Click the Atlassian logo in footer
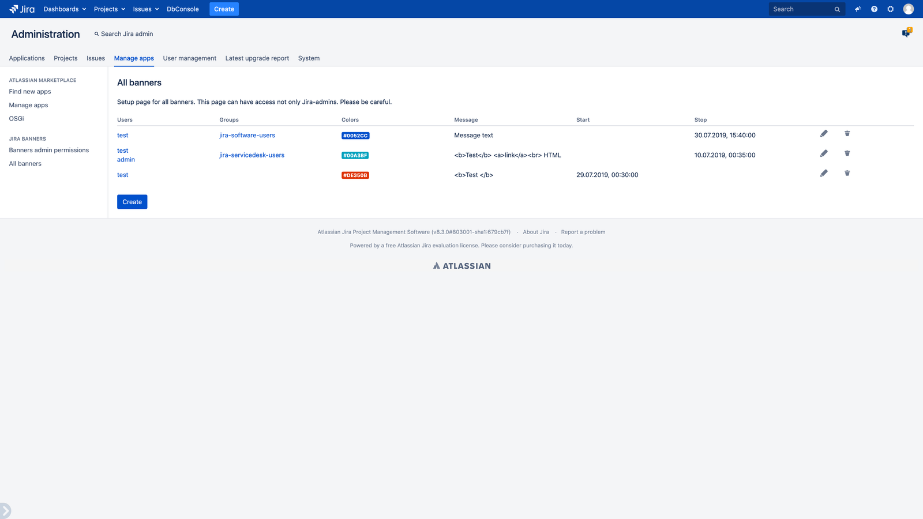This screenshot has width=923, height=519. click(x=461, y=266)
